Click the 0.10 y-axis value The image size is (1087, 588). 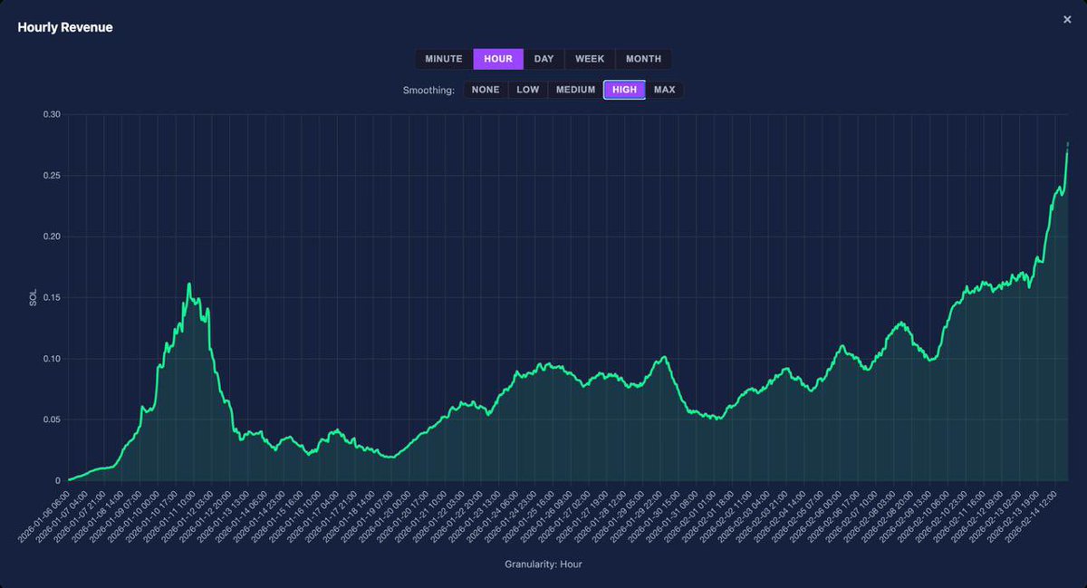coord(52,359)
